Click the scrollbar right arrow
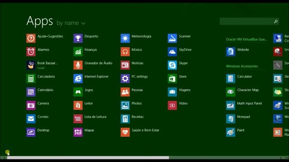 pos(280,158)
